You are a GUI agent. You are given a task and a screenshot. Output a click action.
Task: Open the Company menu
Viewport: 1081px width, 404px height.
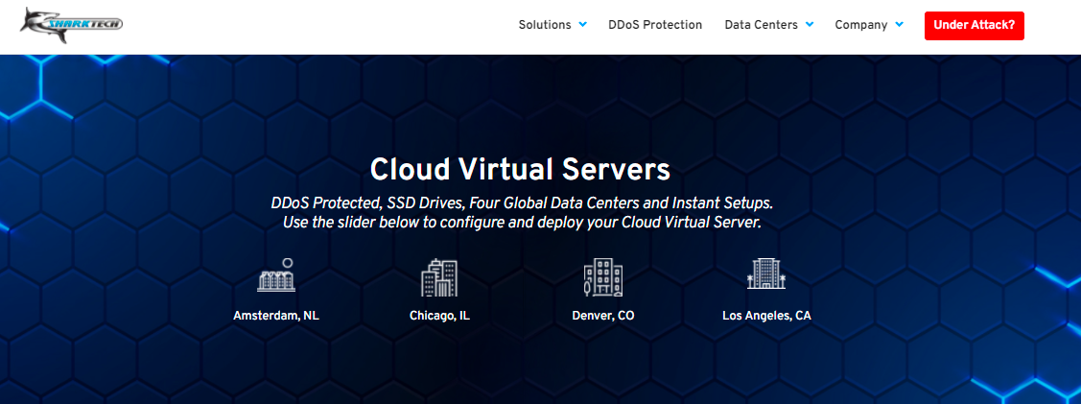click(x=861, y=25)
